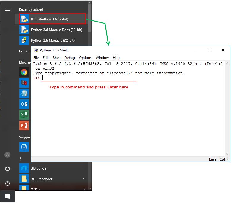This screenshot has height=203, width=232.
Task: Click Expand under Recently added
Action: [x=25, y=51]
